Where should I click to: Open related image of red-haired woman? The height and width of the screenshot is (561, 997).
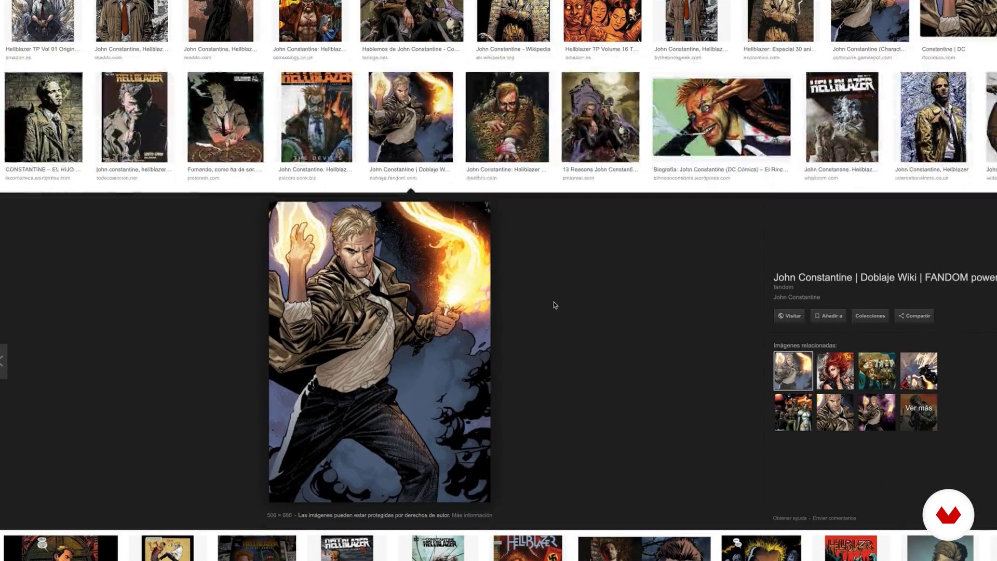click(835, 371)
